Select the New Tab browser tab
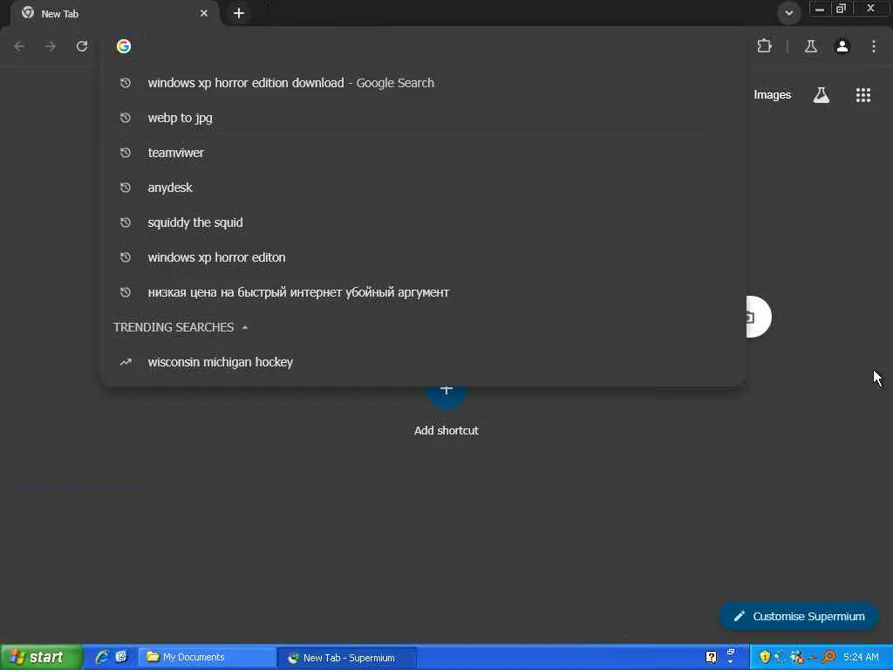893x670 pixels. [114, 13]
